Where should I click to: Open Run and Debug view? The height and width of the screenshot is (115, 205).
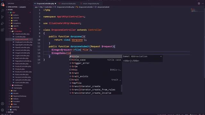point(3,23)
